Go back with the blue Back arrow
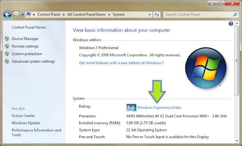Viewport: 242px width, 146px height. (x=7, y=15)
